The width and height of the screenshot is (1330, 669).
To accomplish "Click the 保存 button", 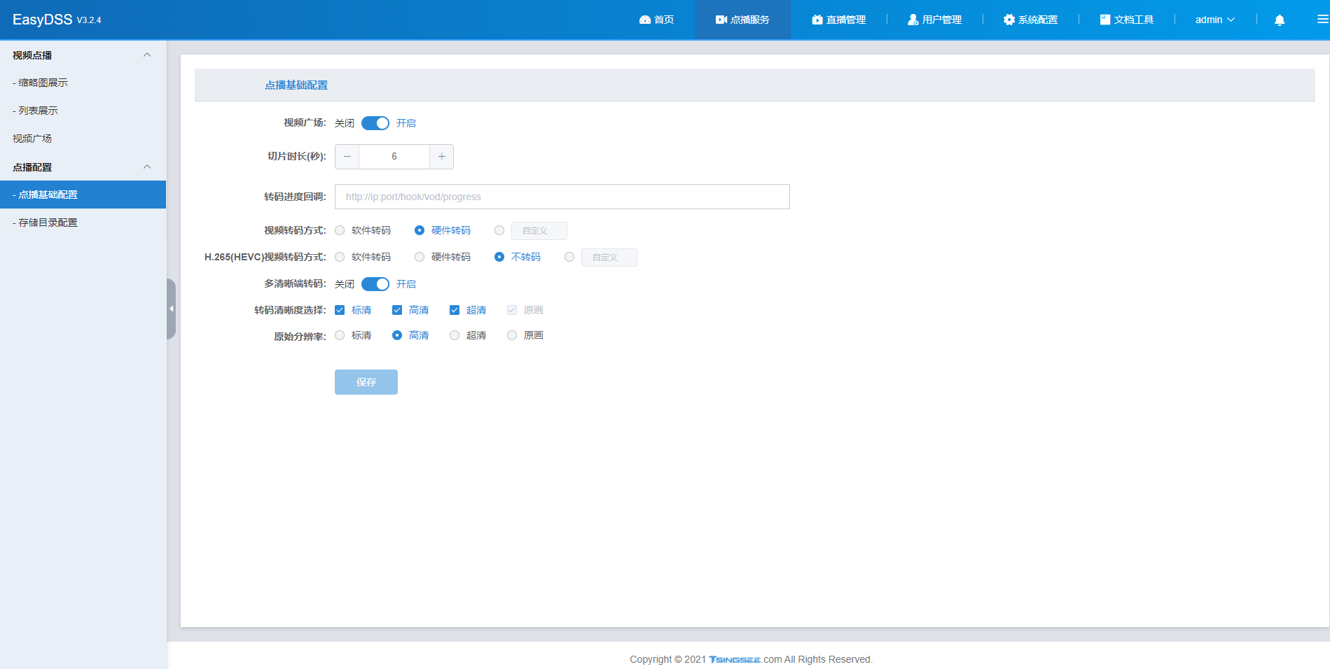I will [x=366, y=382].
